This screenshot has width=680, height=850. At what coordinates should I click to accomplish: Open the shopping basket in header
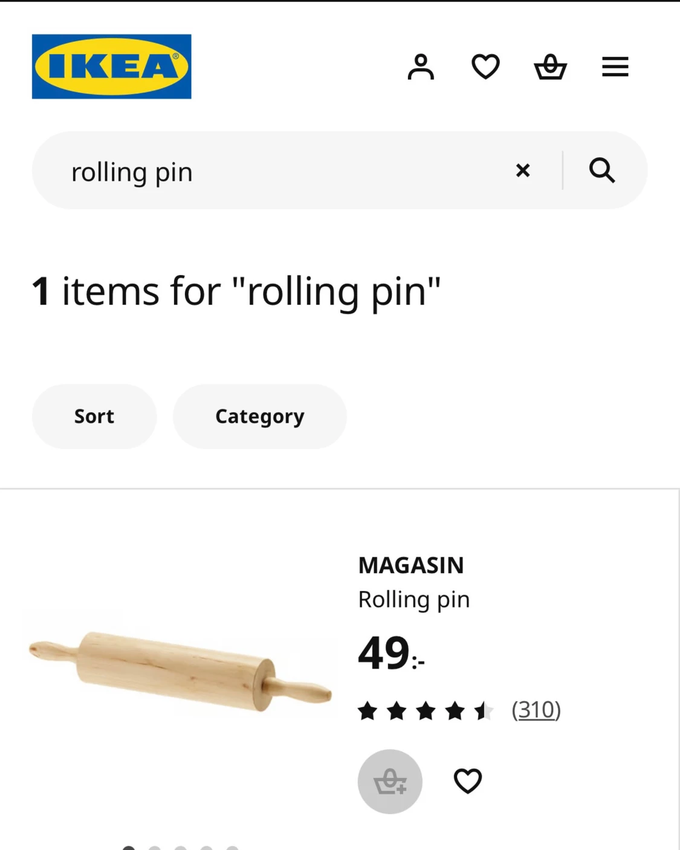pos(550,67)
